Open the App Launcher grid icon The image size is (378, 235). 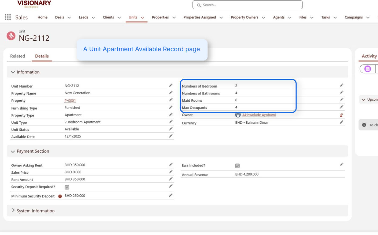[x=8, y=17]
